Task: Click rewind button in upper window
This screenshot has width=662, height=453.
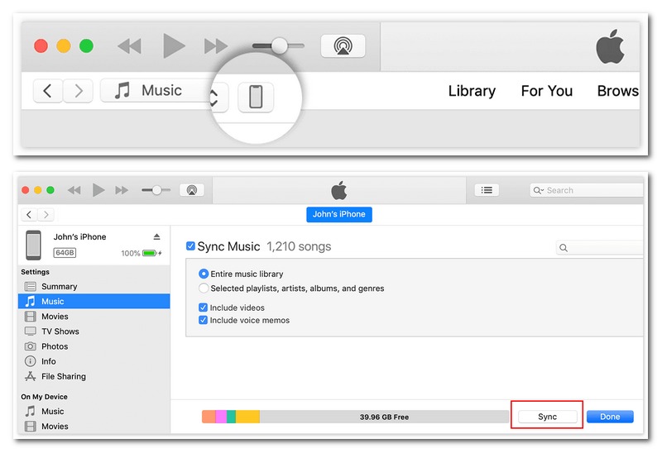Action: (130, 45)
